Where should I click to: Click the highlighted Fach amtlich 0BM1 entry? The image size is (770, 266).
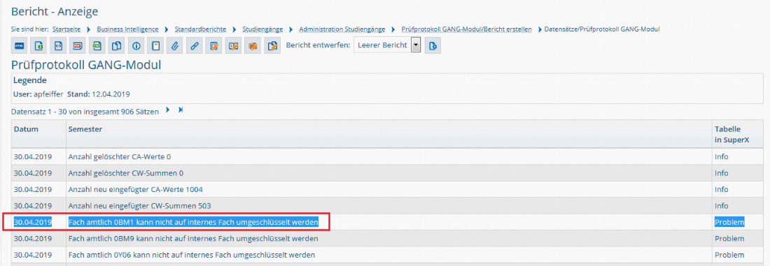click(193, 223)
